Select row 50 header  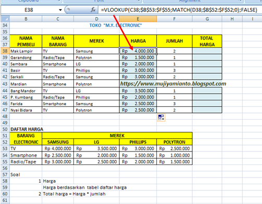coord(5,129)
